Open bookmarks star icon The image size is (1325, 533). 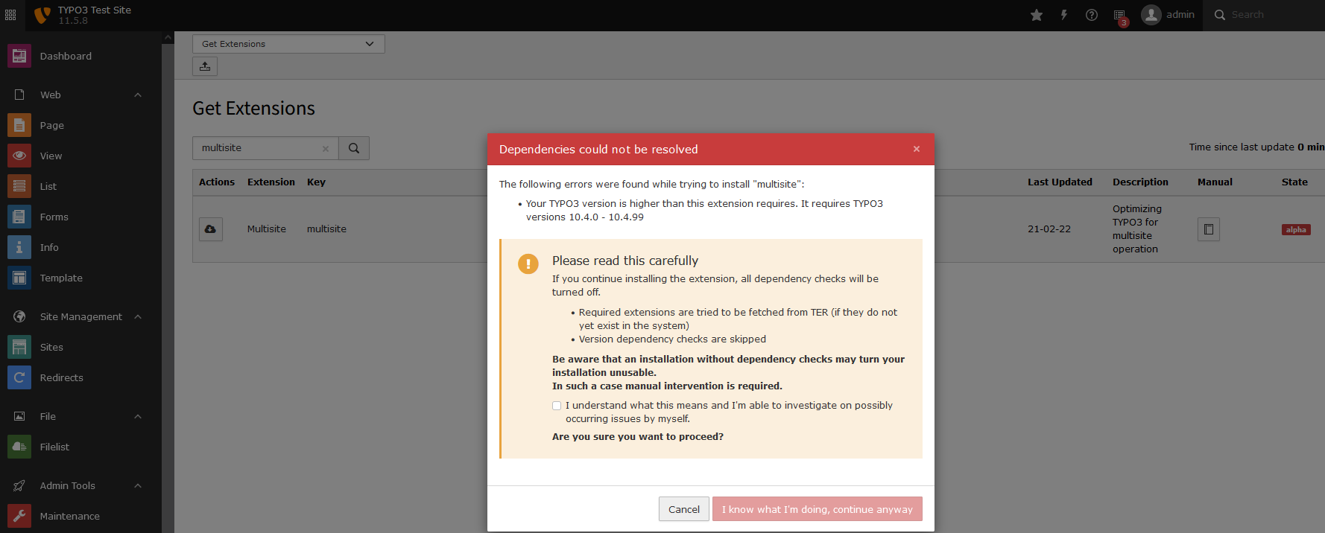click(x=1037, y=15)
